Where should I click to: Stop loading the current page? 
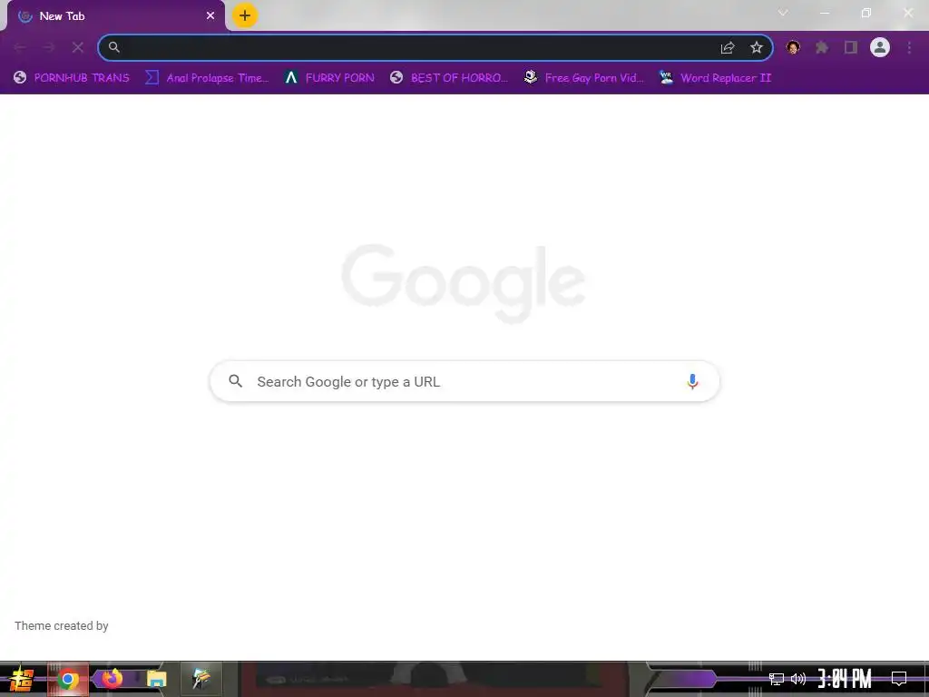[78, 47]
